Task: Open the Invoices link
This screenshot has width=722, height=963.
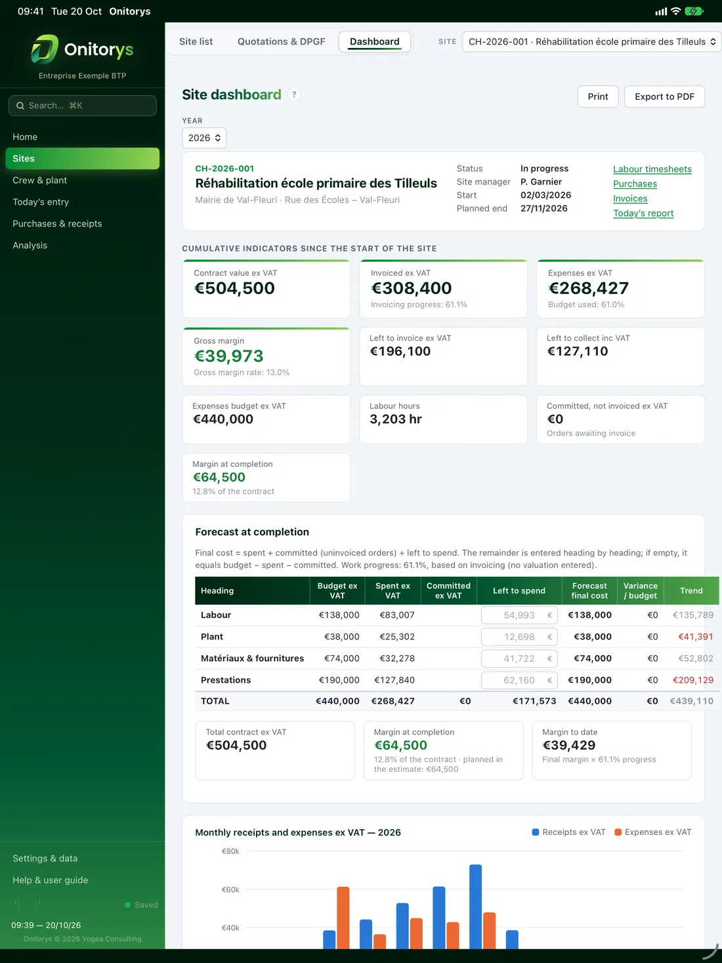Action: pos(630,198)
